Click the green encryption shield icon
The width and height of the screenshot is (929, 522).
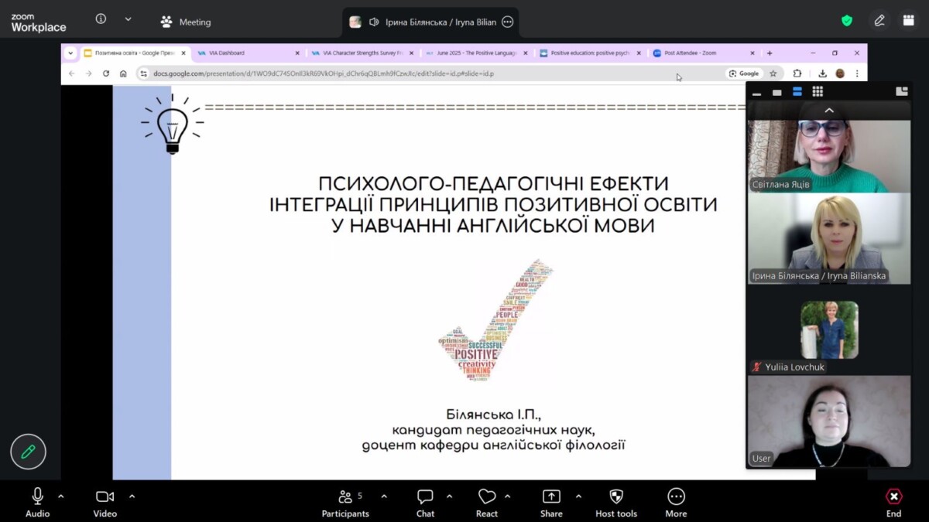point(847,21)
